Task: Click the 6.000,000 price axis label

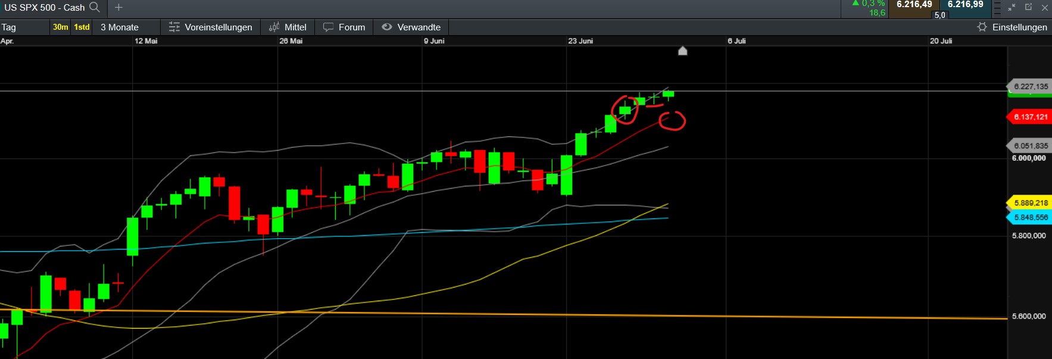Action: (1029, 158)
